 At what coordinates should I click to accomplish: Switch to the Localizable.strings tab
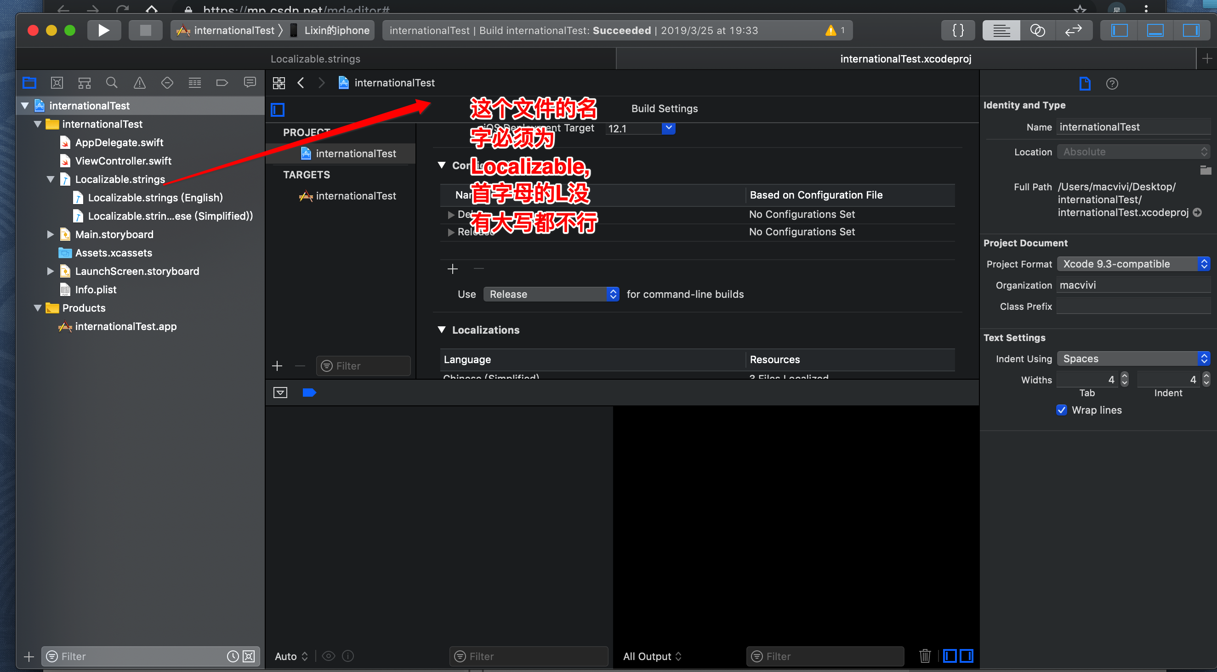[315, 59]
